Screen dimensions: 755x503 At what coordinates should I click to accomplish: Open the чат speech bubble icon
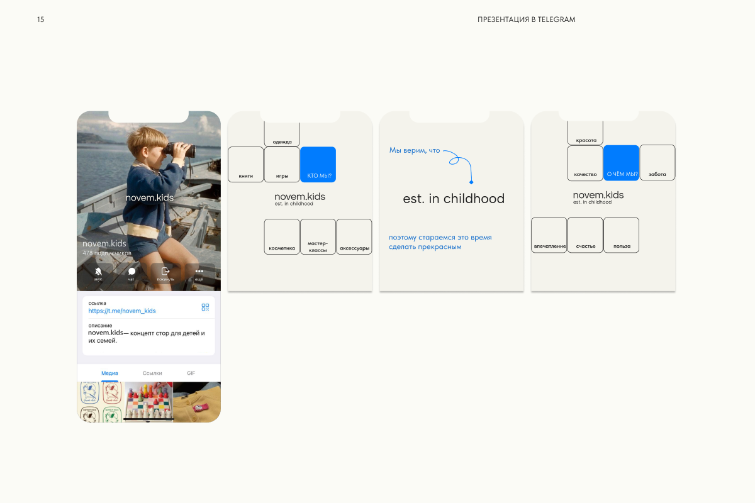pyautogui.click(x=131, y=274)
